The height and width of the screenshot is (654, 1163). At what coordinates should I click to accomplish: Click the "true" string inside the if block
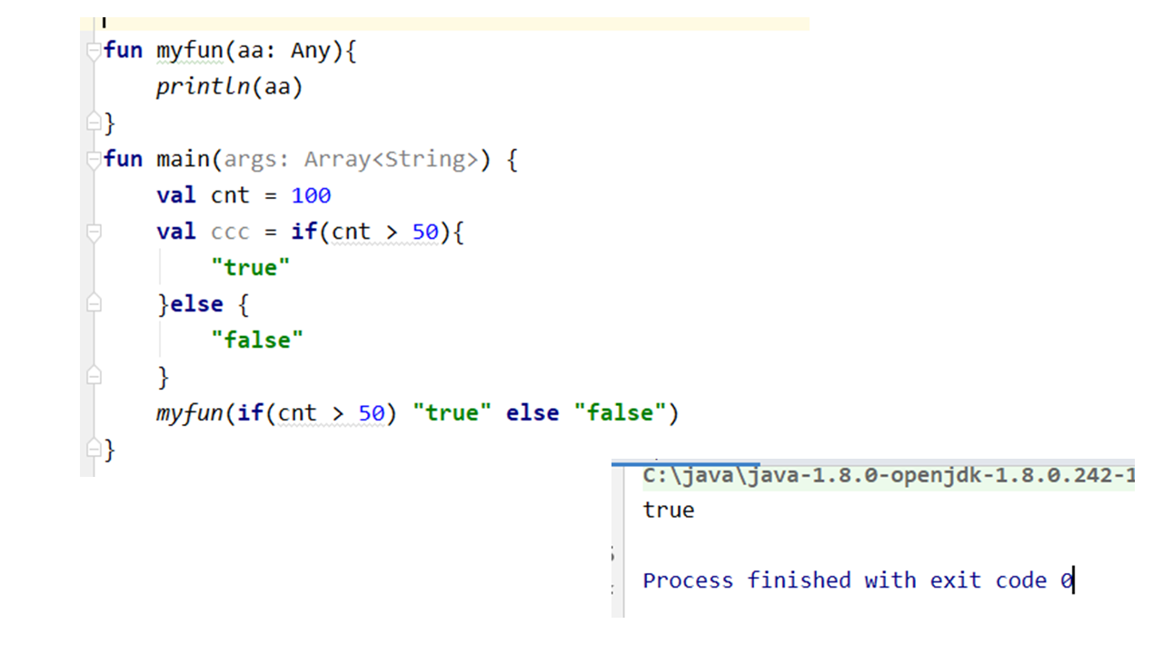click(250, 268)
